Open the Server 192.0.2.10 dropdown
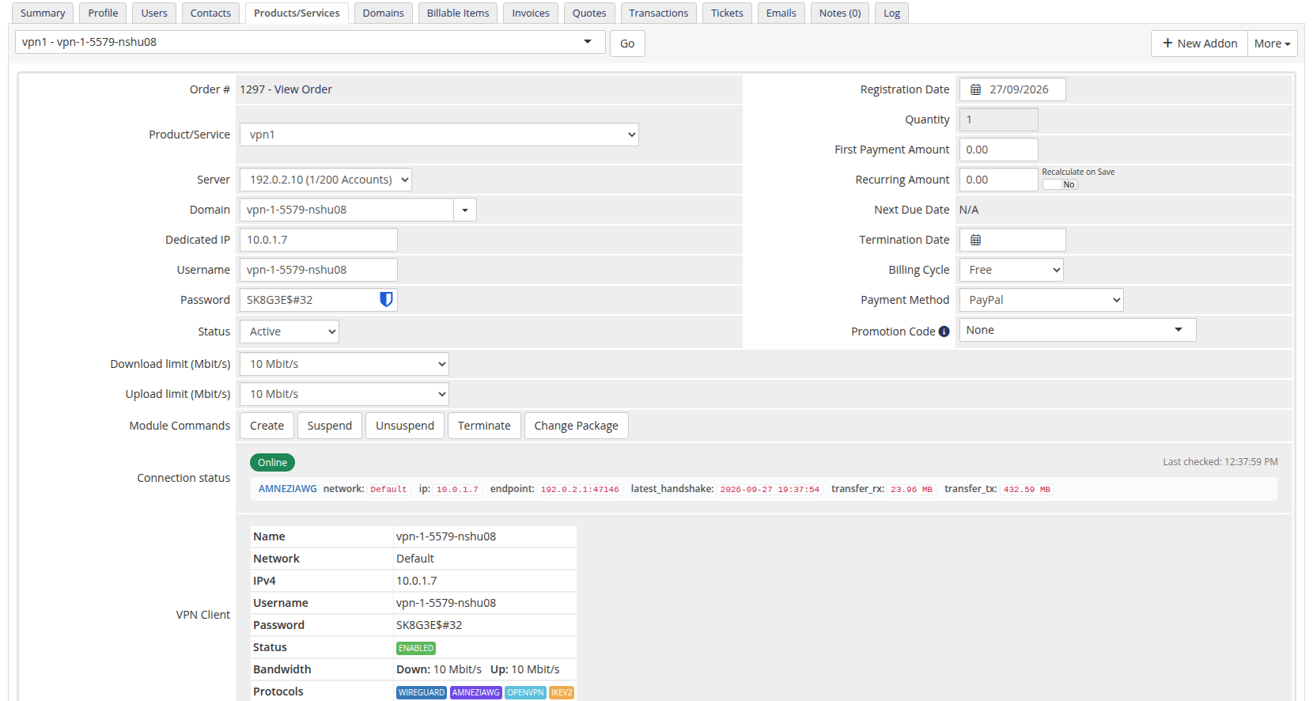The width and height of the screenshot is (1313, 701). pyautogui.click(x=326, y=180)
